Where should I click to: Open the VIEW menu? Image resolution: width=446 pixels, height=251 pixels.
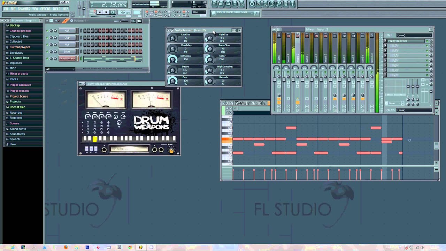click(35, 9)
